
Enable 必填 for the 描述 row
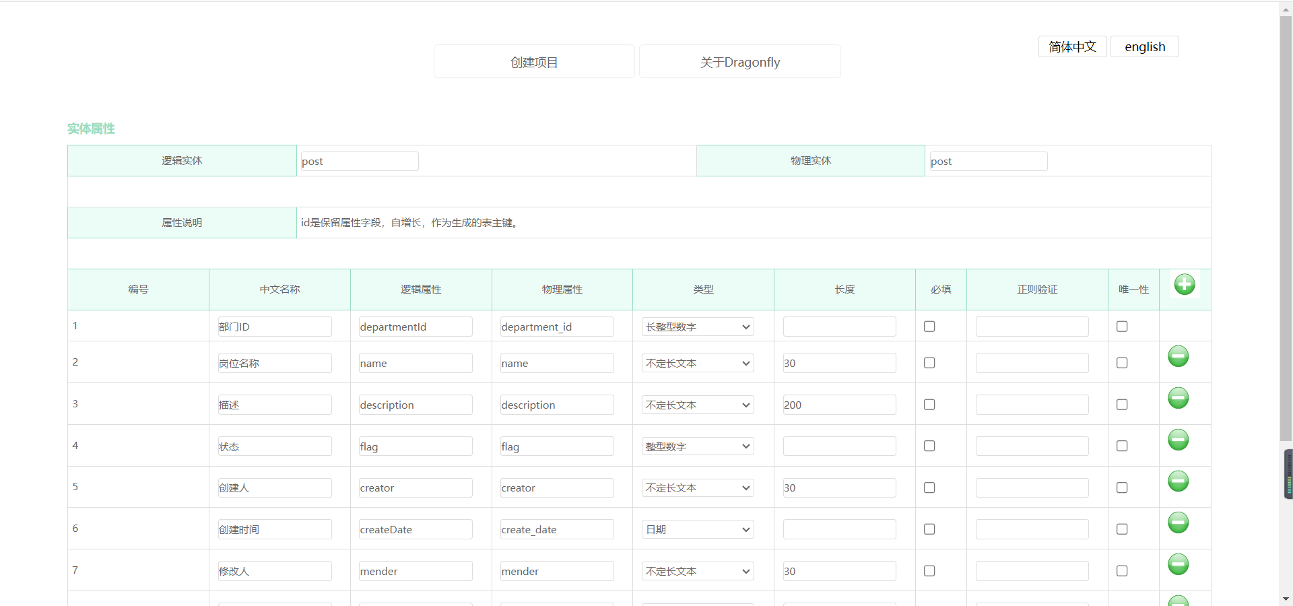tap(929, 405)
